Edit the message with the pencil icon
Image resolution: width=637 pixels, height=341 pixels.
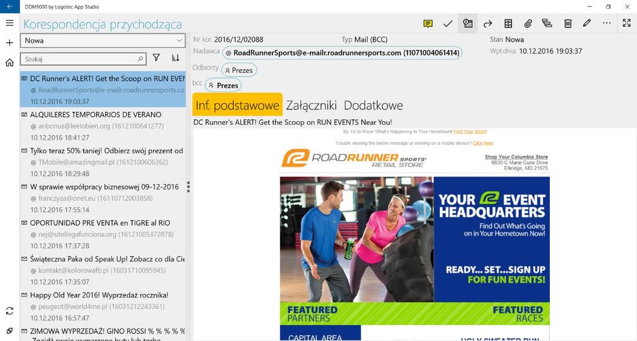[587, 23]
